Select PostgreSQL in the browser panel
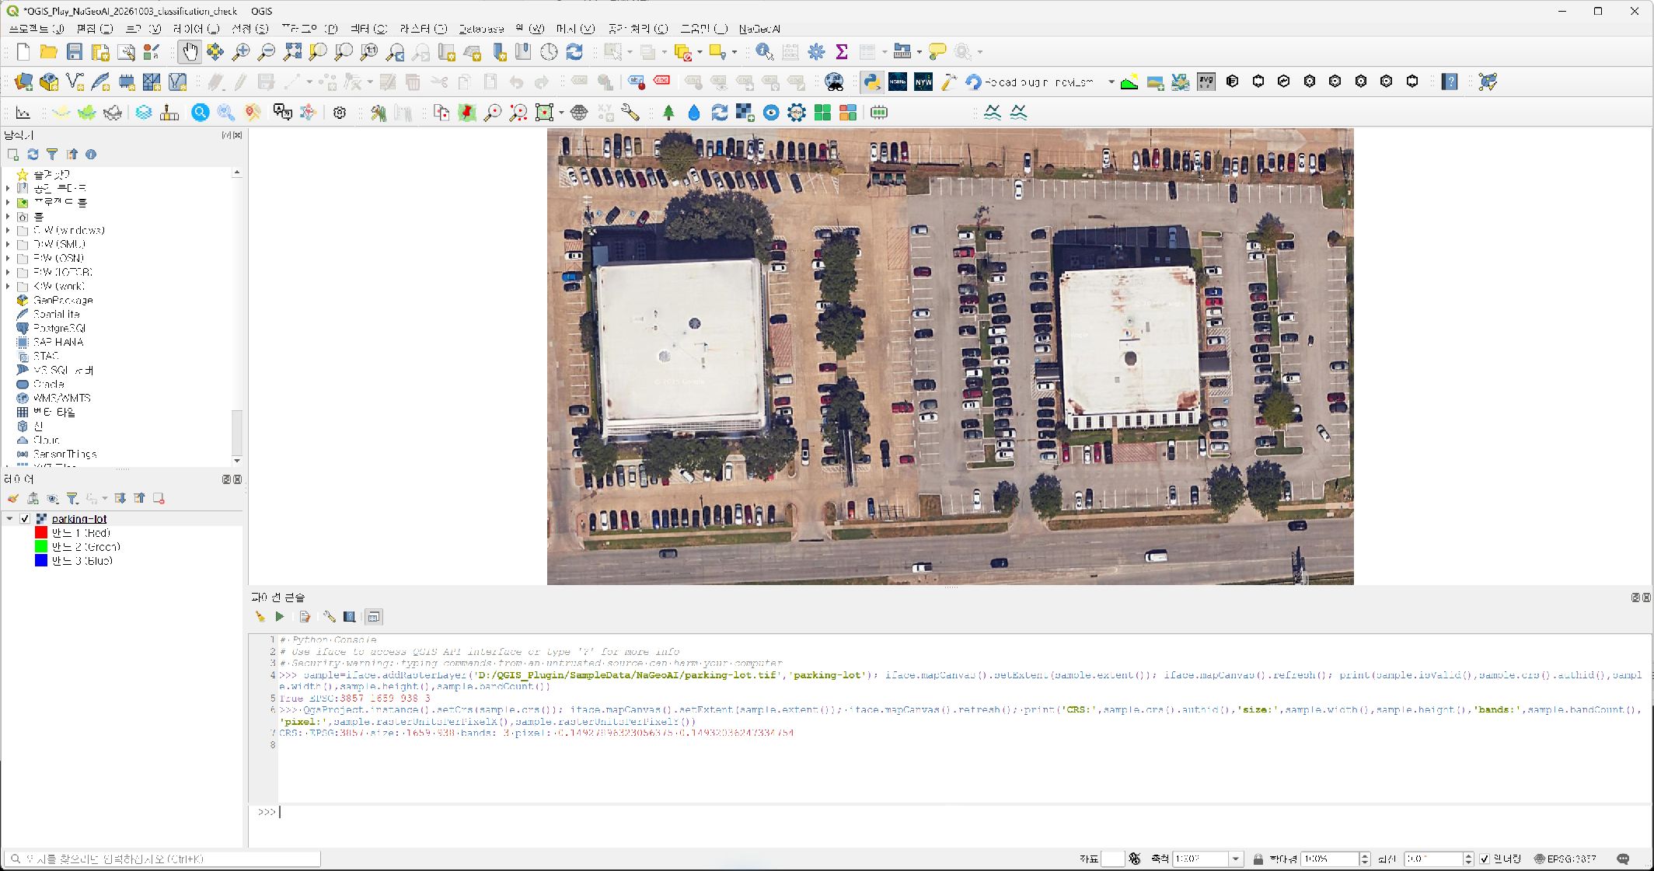 tap(59, 328)
